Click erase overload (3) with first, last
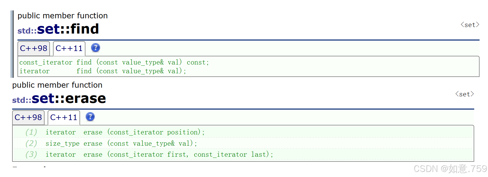488x177 pixels. [159, 154]
